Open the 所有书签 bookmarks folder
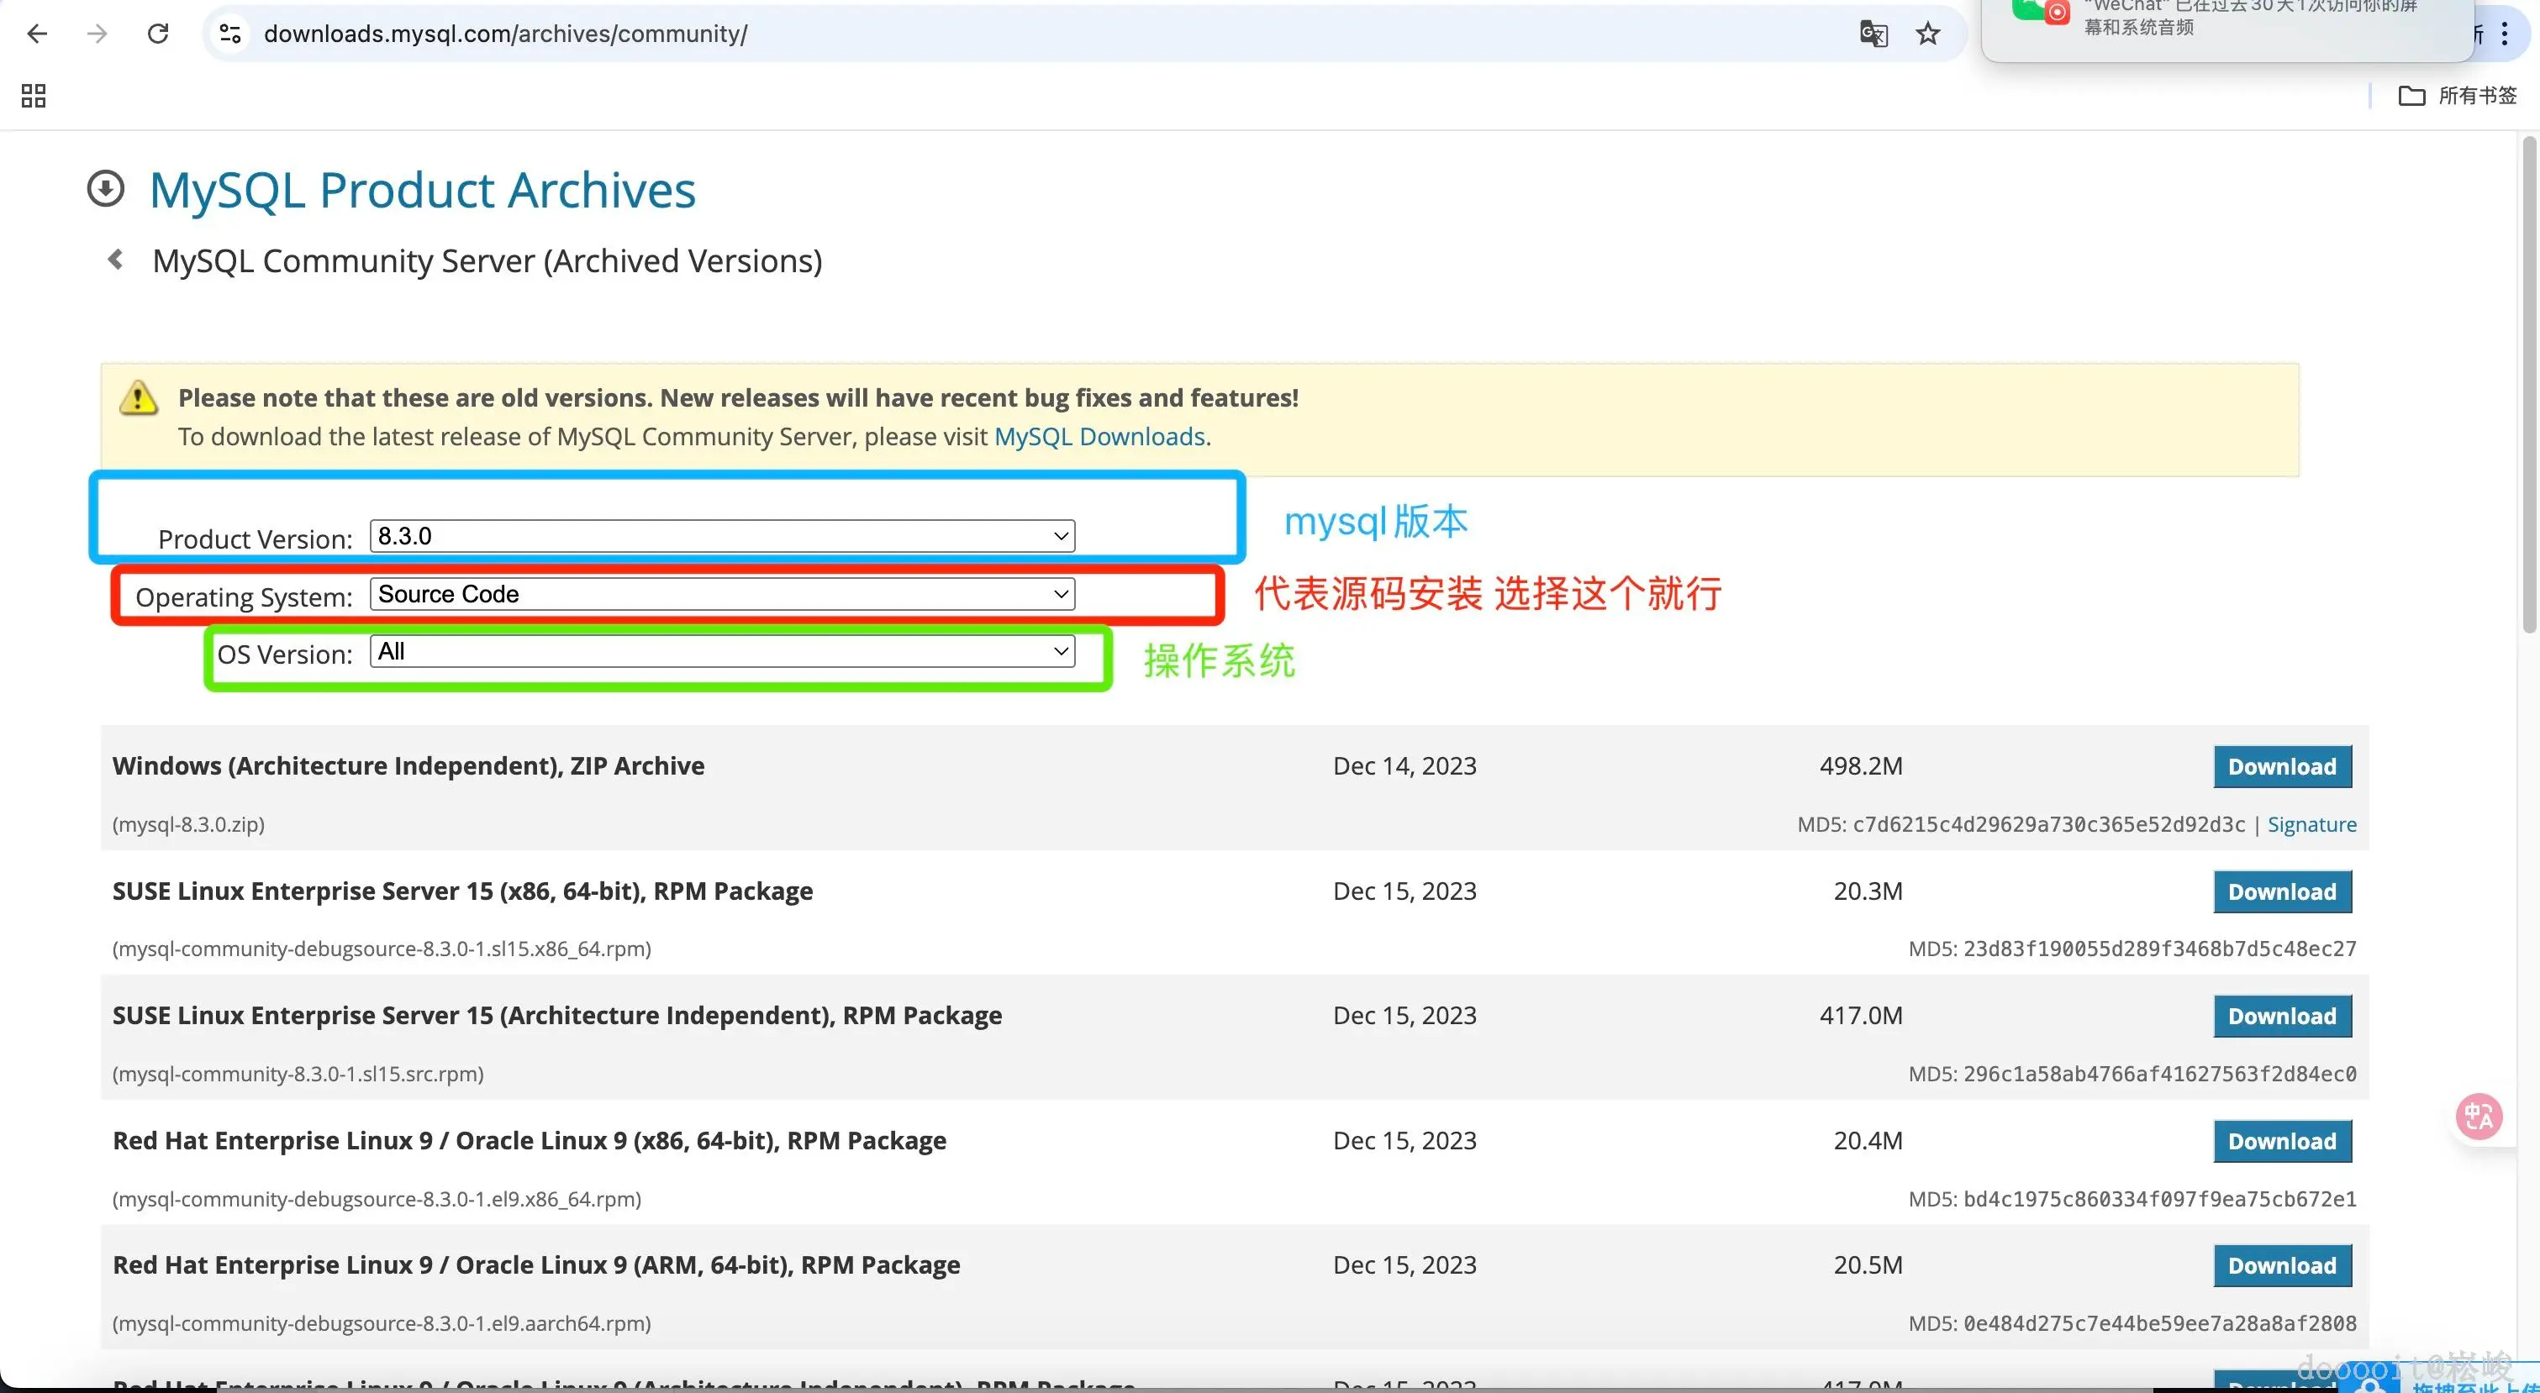The image size is (2540, 1393). (2457, 96)
